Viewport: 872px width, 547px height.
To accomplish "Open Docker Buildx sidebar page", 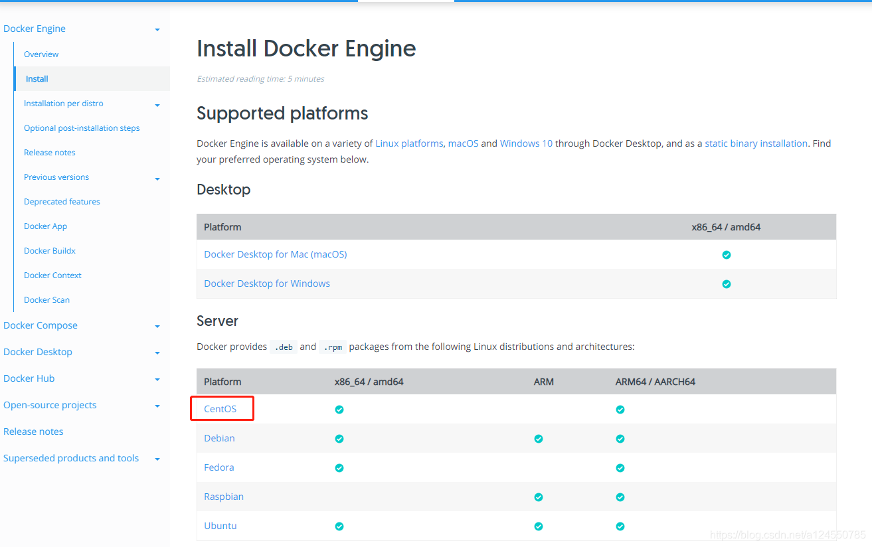I will [50, 251].
